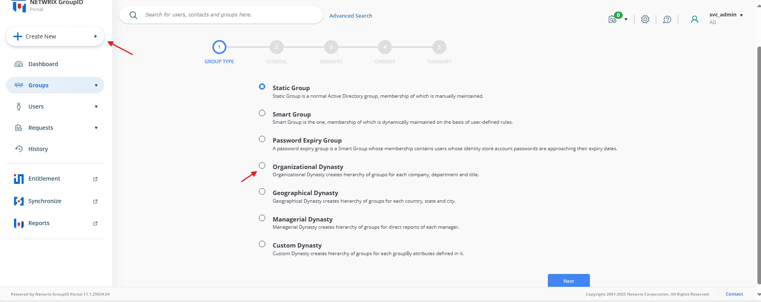
Task: Click the user profile icon
Action: pos(694,19)
